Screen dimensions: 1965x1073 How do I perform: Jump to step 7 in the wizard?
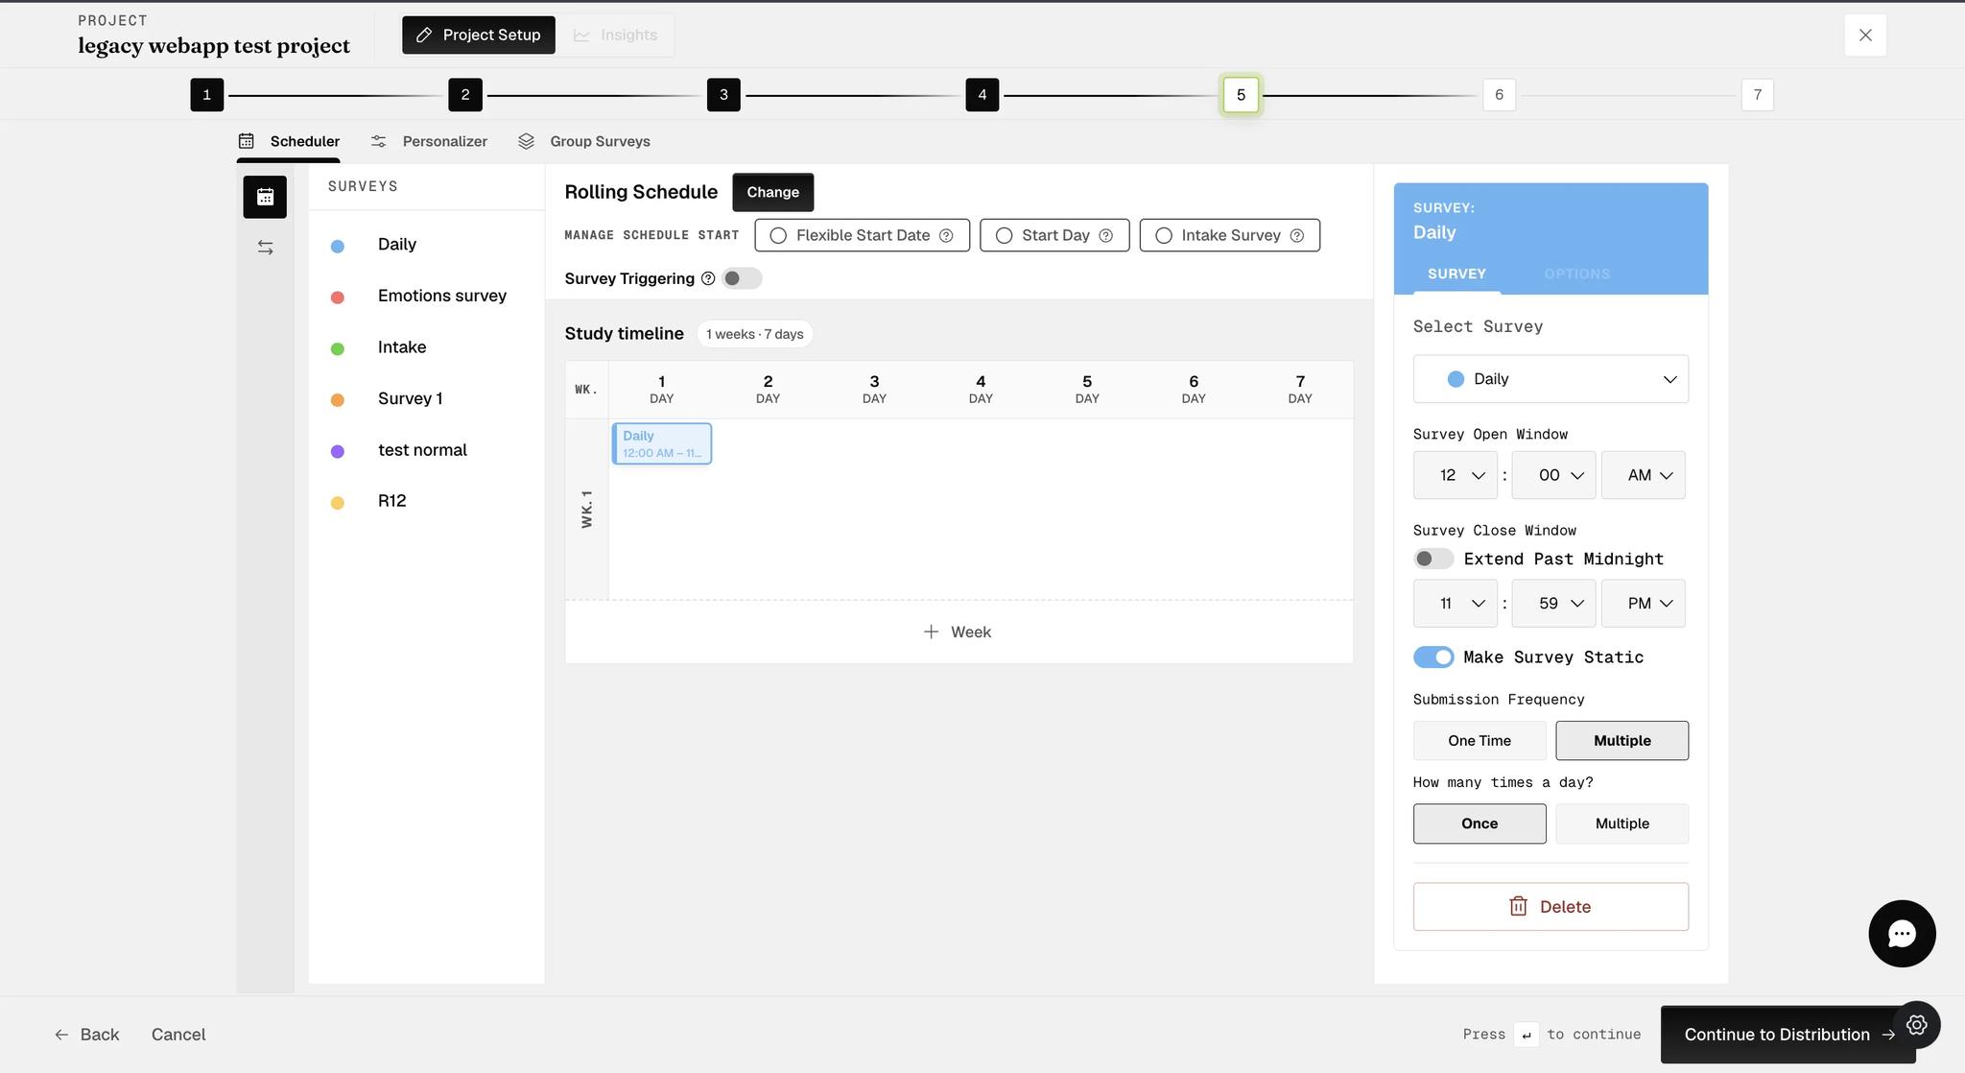pyautogui.click(x=1758, y=95)
